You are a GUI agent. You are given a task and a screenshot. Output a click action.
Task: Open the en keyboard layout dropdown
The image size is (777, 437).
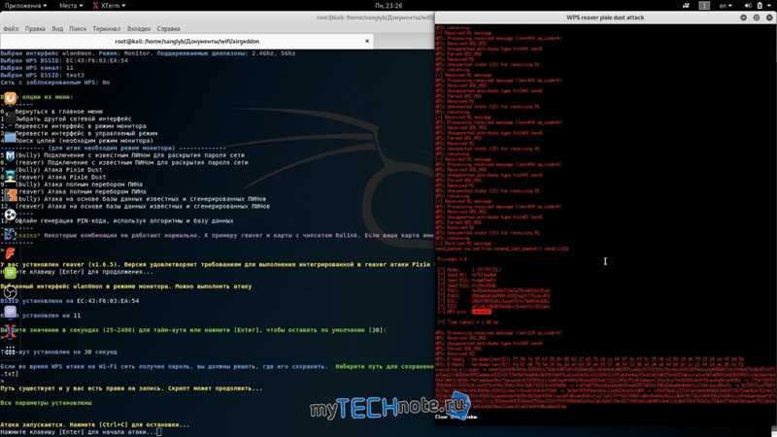726,6
